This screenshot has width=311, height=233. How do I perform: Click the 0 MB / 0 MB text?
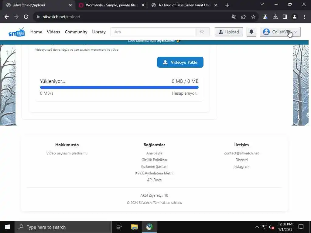point(185,81)
